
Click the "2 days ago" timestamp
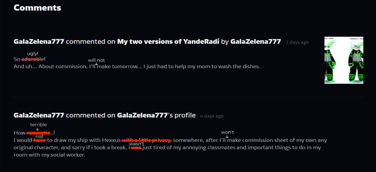pos(297,42)
